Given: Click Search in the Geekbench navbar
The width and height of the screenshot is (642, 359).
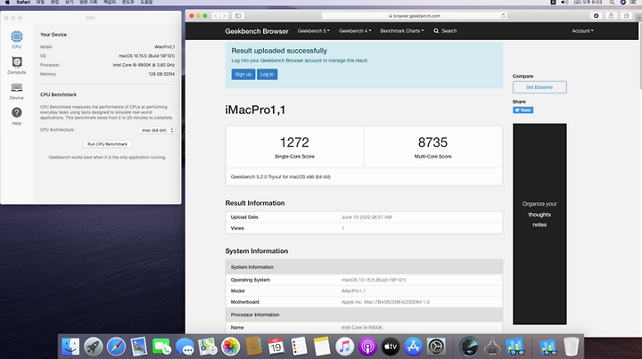Looking at the screenshot, I should (x=446, y=31).
